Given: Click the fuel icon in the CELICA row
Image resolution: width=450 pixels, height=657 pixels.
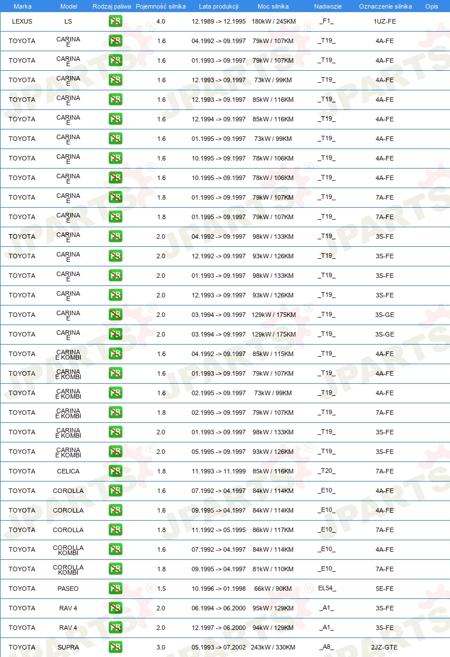Looking at the screenshot, I should point(115,471).
